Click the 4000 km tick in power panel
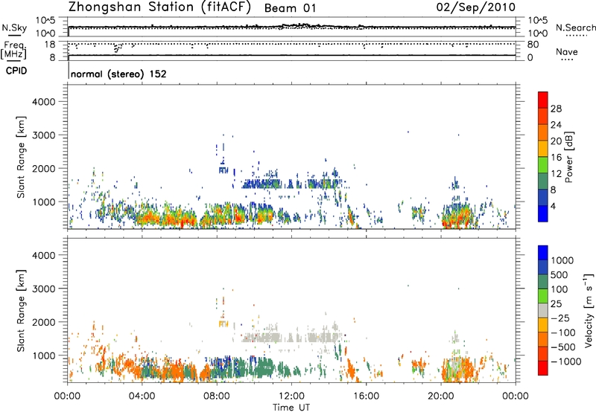Screen dimensions: 596x412 click(x=43, y=102)
